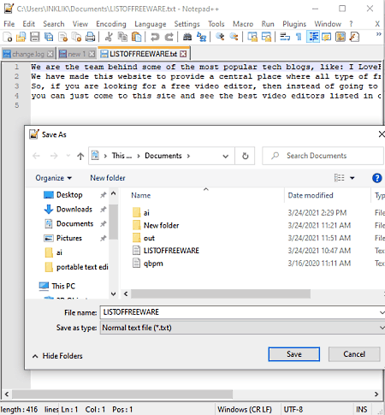Open the Organize dropdown
The image size is (385, 415).
coord(53,178)
